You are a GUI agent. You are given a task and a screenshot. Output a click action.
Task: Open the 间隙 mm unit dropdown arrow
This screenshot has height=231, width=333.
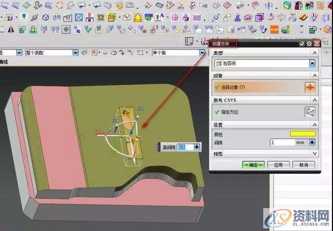312,142
